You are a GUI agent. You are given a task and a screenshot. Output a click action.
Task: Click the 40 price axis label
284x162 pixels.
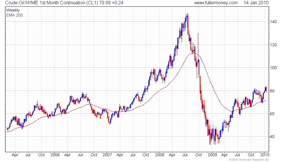(x=272, y=137)
